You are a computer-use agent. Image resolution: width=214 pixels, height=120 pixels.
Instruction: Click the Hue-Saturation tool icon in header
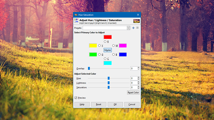(x=76, y=21)
